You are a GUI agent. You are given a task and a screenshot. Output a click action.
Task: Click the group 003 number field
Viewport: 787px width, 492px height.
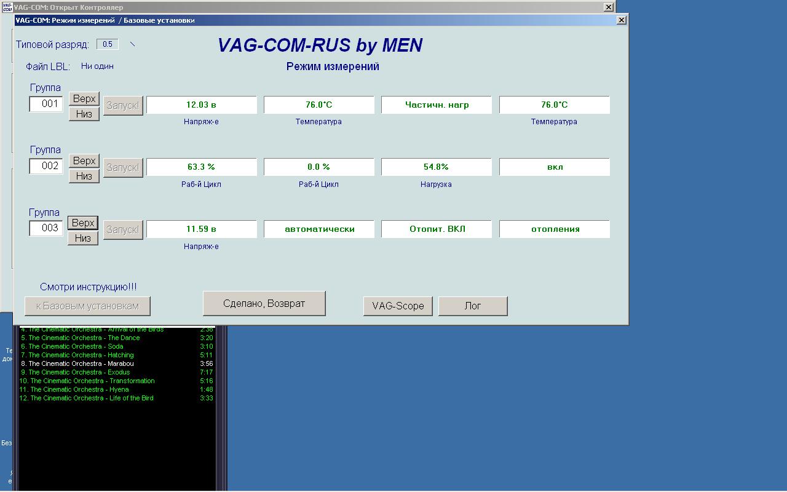[x=46, y=228]
